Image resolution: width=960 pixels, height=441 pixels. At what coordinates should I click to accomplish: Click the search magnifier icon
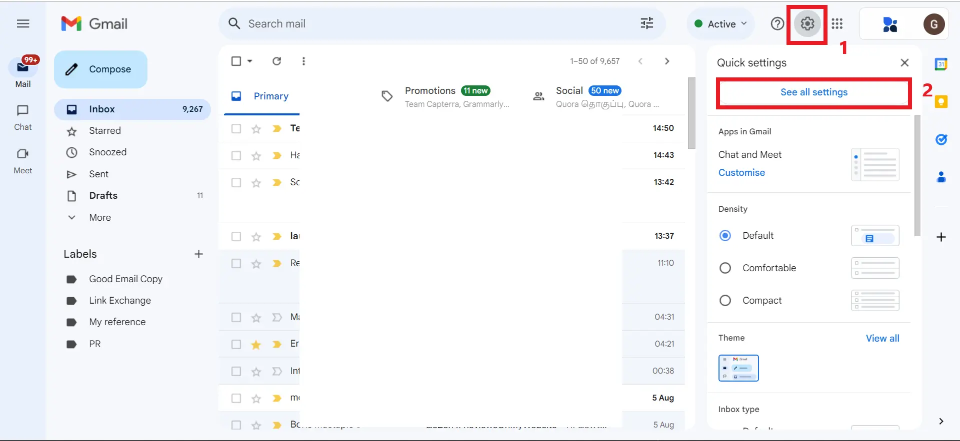[234, 23]
